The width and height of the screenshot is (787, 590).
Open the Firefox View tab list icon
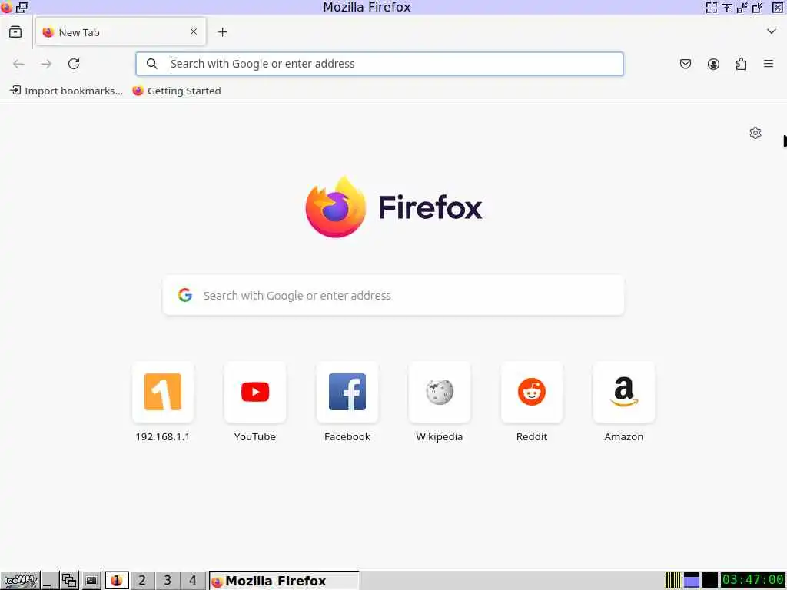(15, 32)
